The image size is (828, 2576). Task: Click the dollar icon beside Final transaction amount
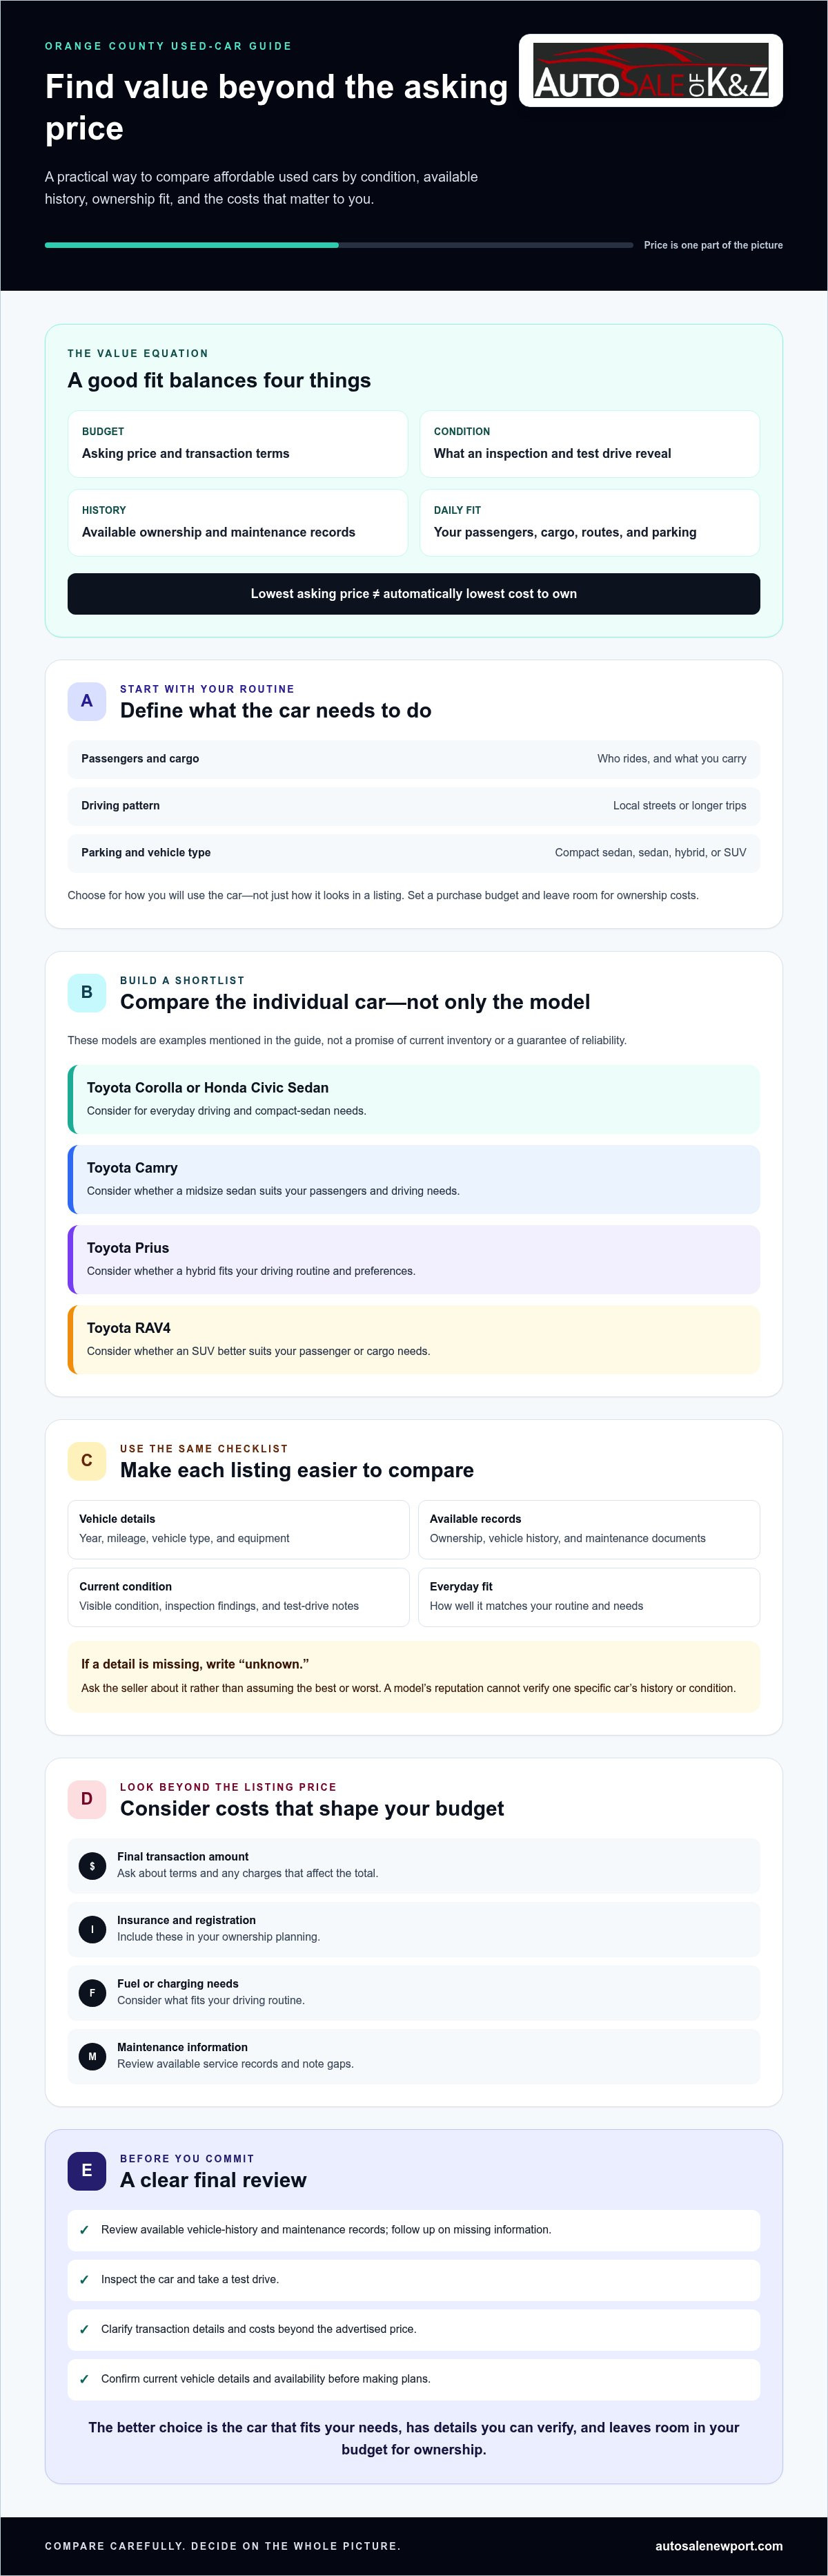[x=92, y=1866]
